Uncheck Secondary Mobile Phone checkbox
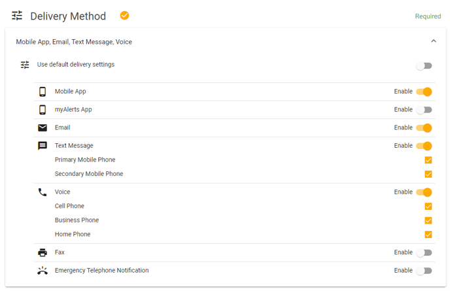The height and width of the screenshot is (291, 450). (428, 174)
